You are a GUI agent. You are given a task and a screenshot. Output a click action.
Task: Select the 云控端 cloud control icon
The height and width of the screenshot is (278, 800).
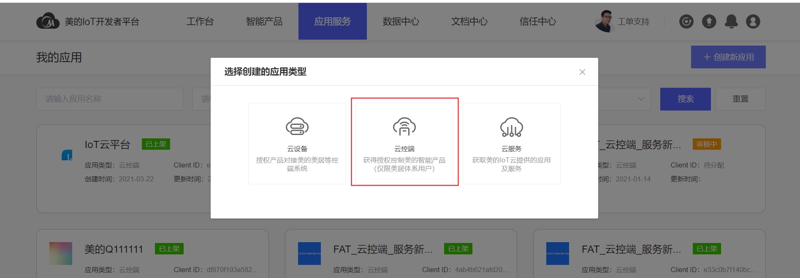(404, 127)
